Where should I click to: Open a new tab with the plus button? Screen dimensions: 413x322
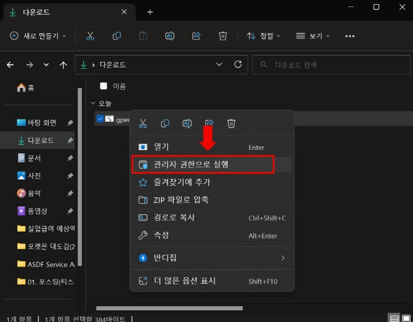pos(150,12)
